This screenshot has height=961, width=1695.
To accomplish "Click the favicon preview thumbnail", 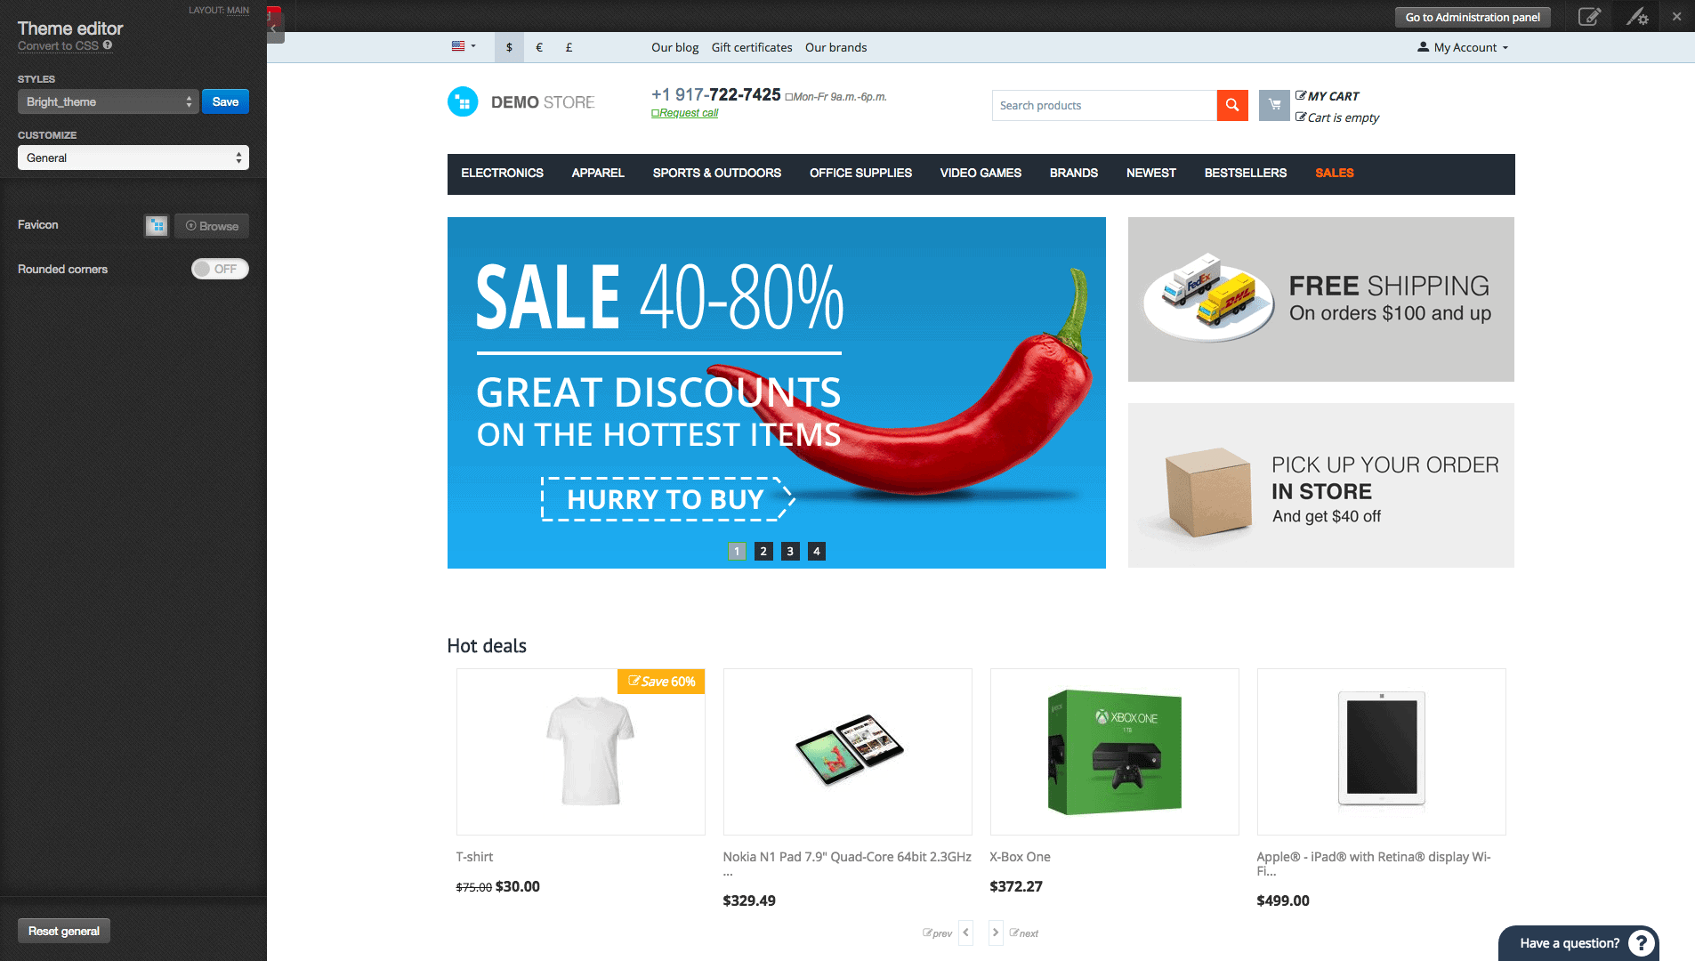I will (x=157, y=226).
